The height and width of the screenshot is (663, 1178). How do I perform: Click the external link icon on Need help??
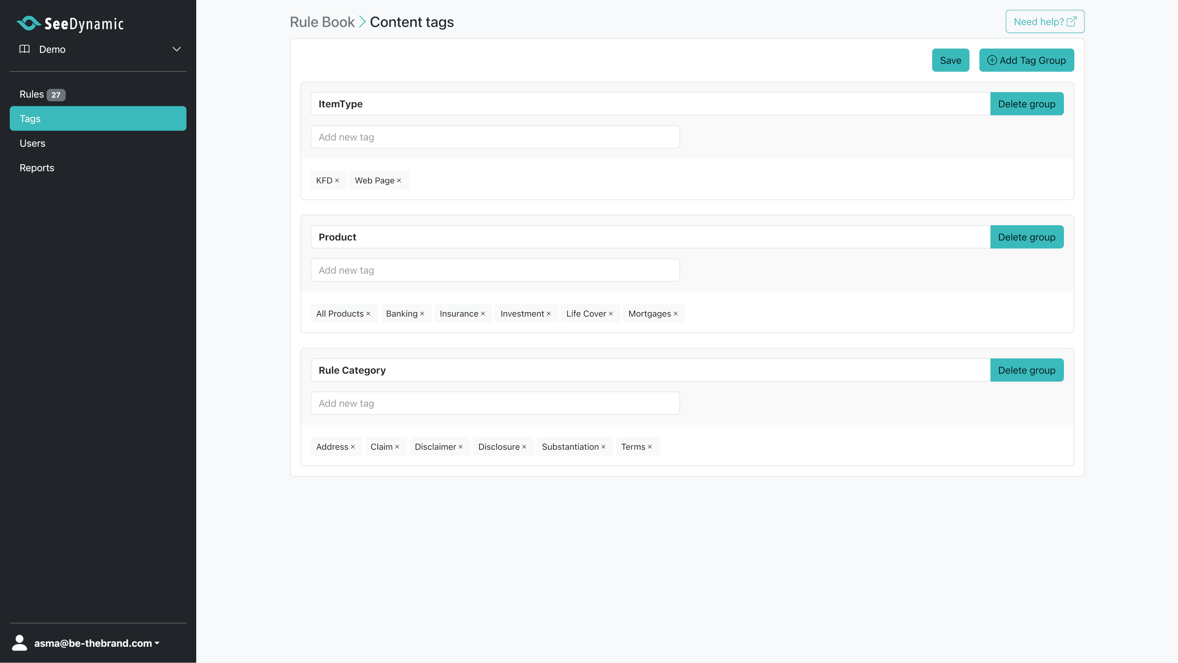[x=1072, y=21]
